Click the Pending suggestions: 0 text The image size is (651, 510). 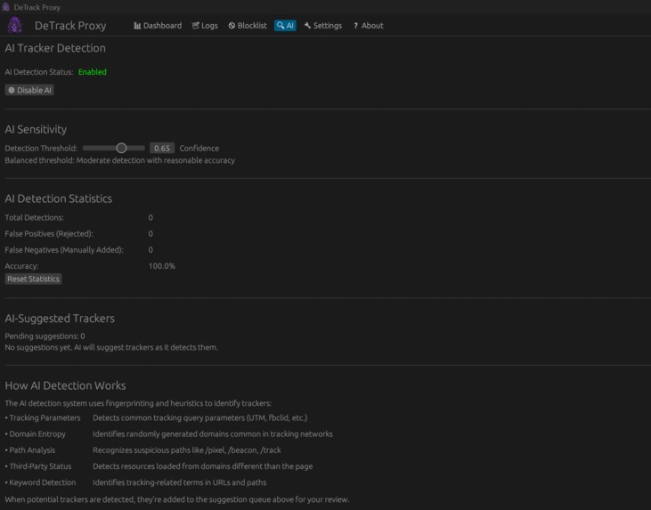coord(45,336)
